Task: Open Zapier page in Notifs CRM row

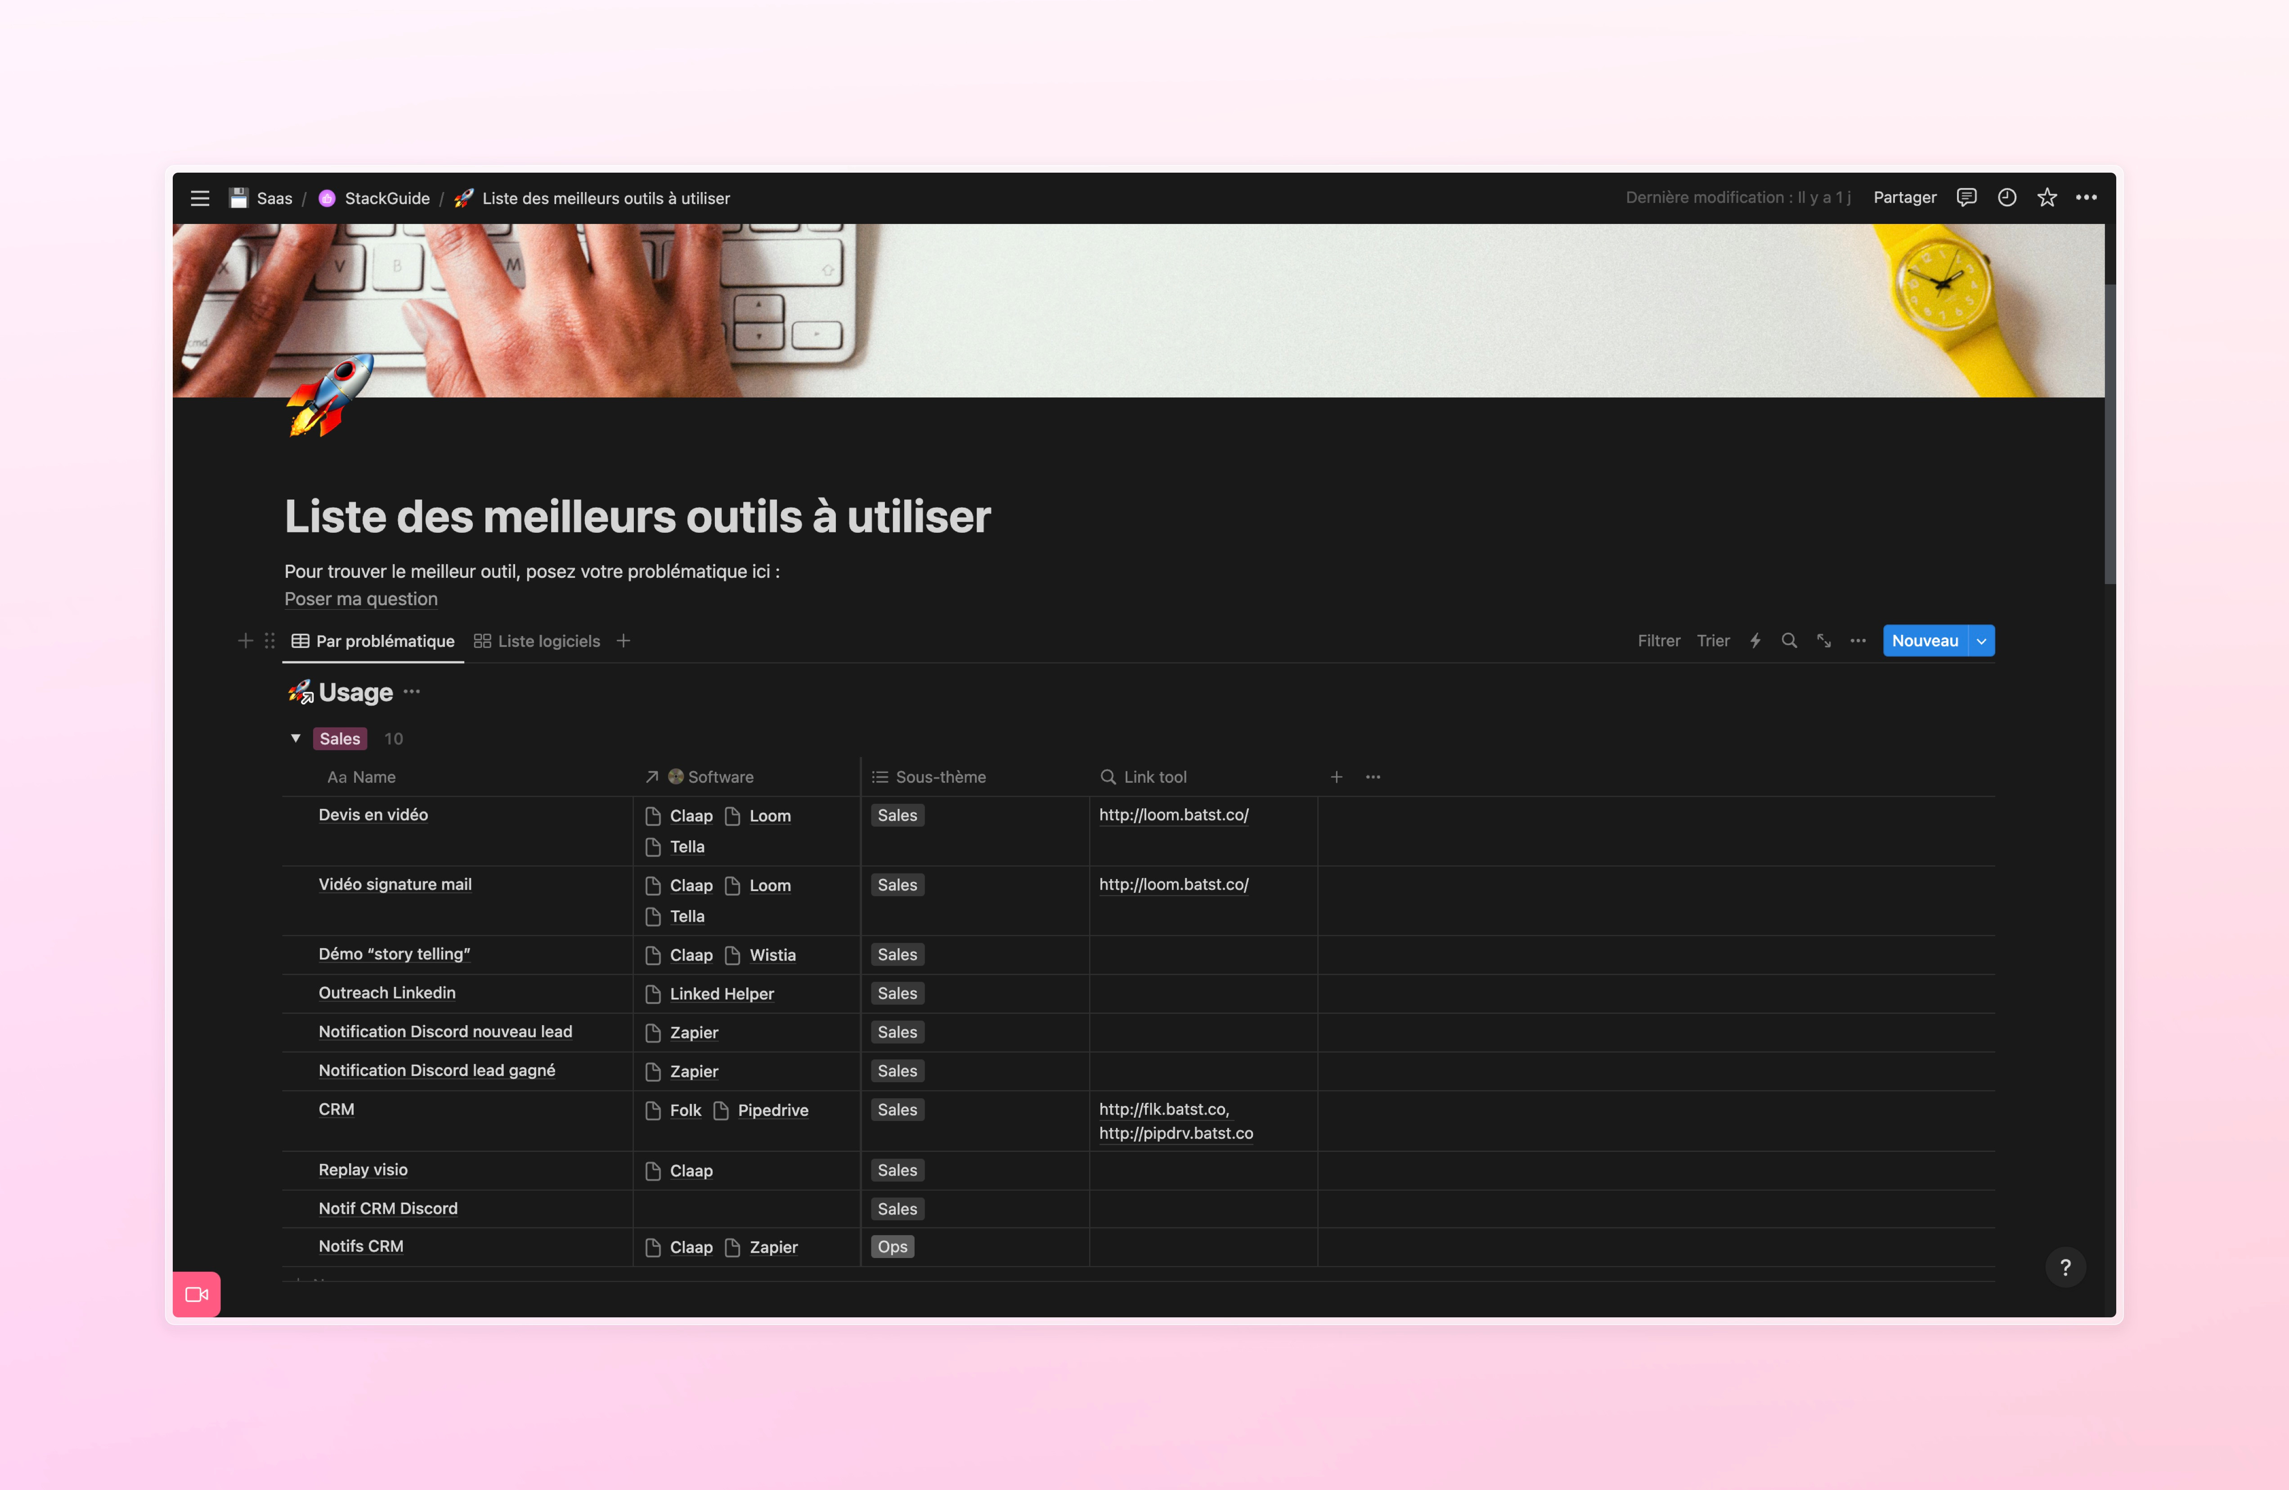Action: 761,1247
